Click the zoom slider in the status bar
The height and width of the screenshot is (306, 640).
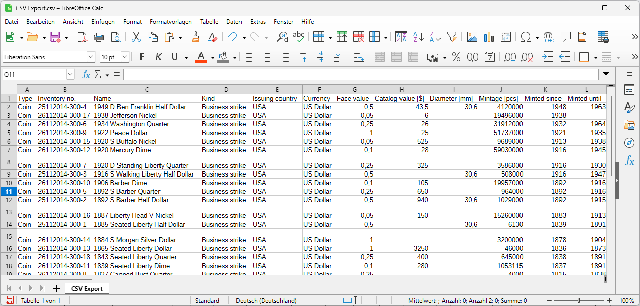pyautogui.click(x=579, y=300)
